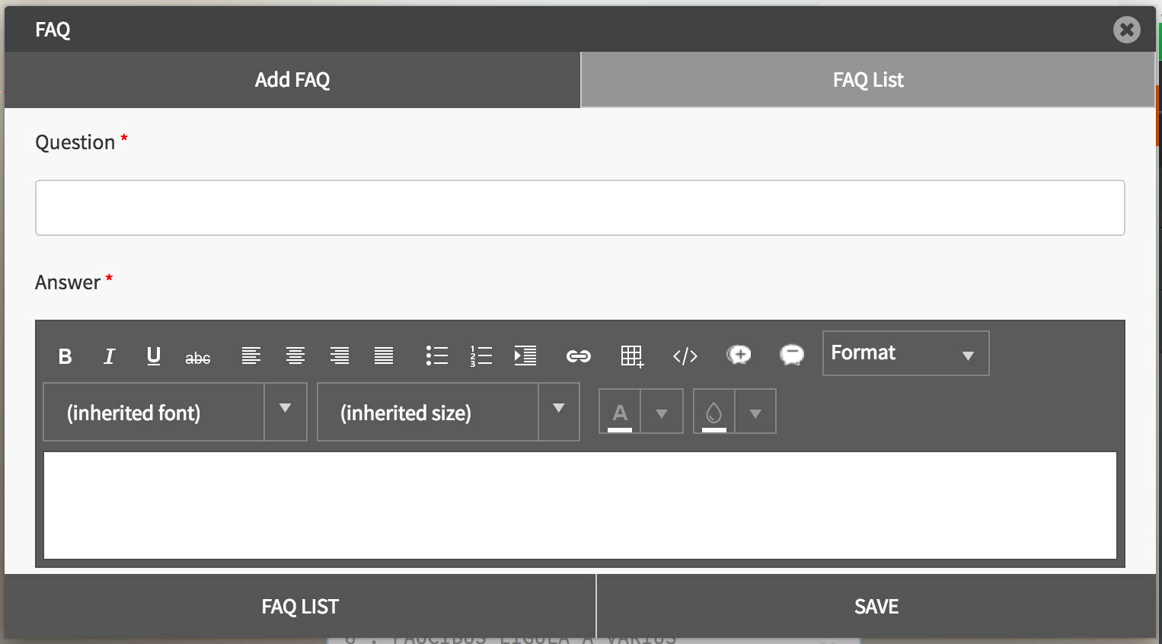The image size is (1162, 644).
Task: Center align the answer text
Action: [295, 355]
